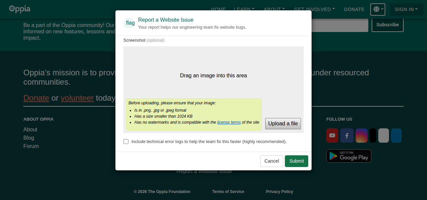427x200 pixels.
Task: Click the blue social media tile
Action: (x=396, y=135)
